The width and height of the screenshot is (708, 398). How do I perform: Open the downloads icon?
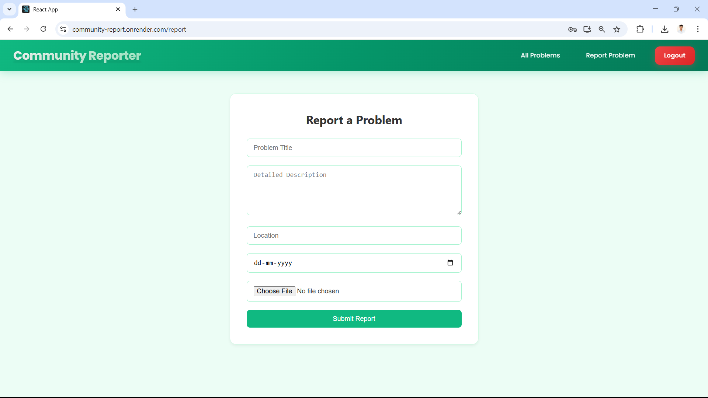coord(664,29)
